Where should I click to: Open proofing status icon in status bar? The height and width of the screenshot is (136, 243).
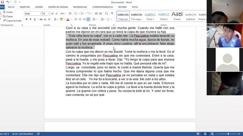click(x=38, y=134)
